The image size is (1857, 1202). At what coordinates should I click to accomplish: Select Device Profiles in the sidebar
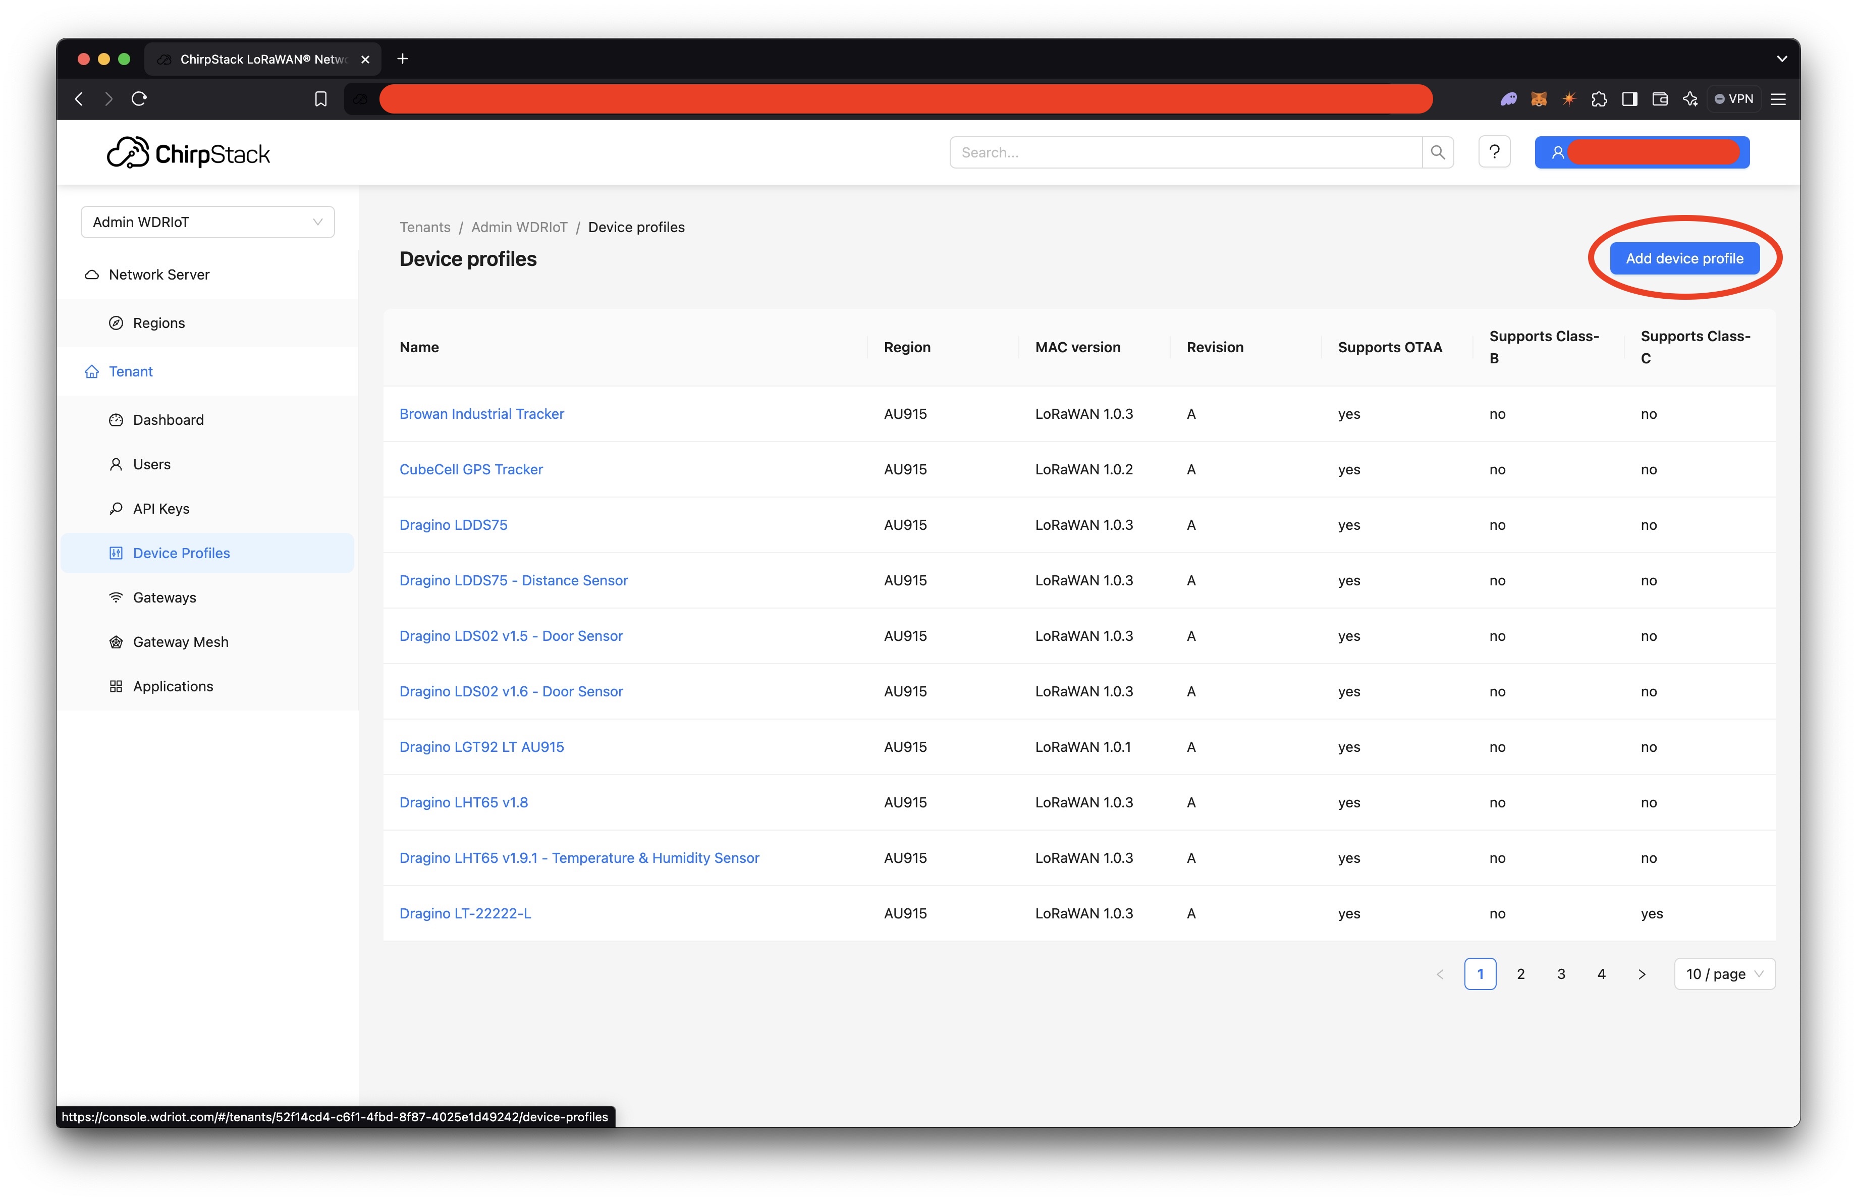[x=208, y=553]
